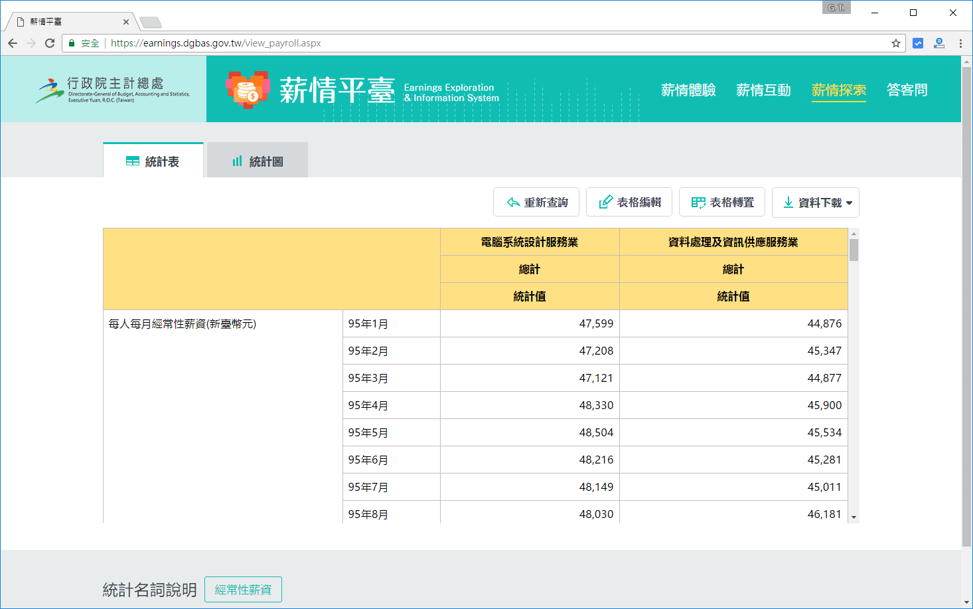Click the 重新查詢 arrow icon
This screenshot has width=973, height=609.
point(512,202)
